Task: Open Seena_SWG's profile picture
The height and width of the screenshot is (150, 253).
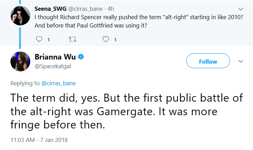Action: (20, 15)
